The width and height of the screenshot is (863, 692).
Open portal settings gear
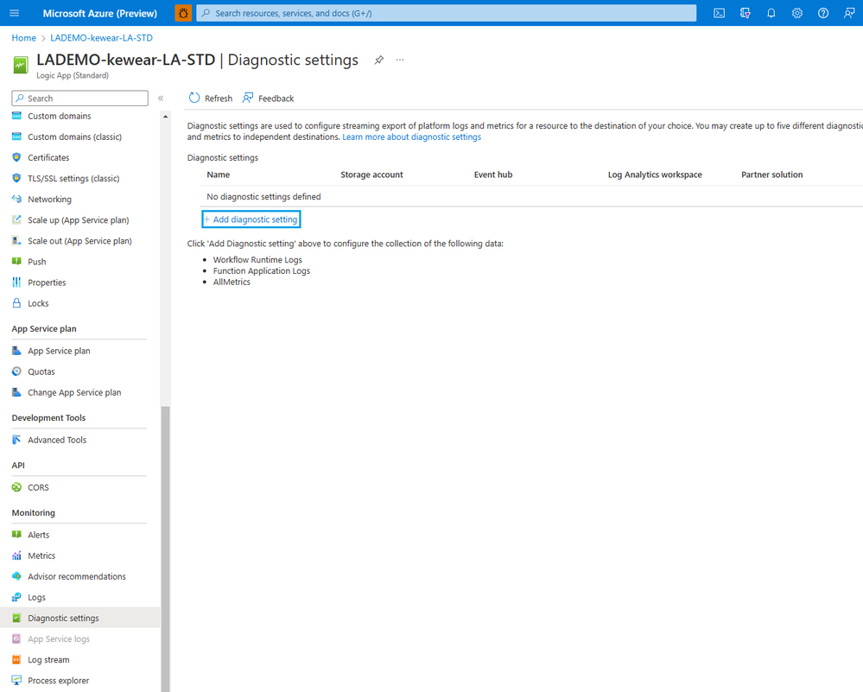(x=797, y=13)
